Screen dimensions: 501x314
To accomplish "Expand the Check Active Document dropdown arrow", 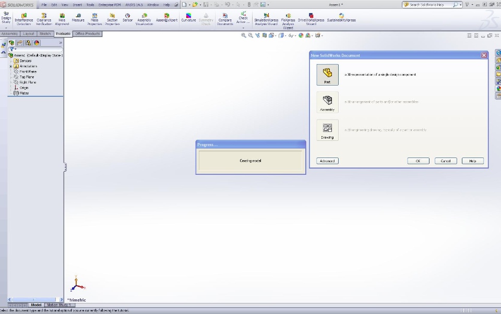I will 243,28.
